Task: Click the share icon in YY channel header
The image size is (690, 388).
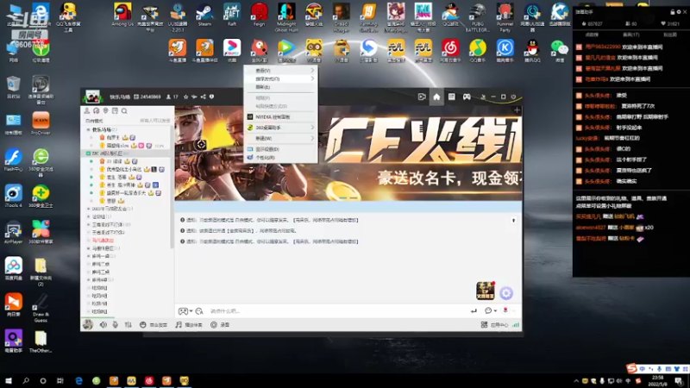Action: (203, 97)
